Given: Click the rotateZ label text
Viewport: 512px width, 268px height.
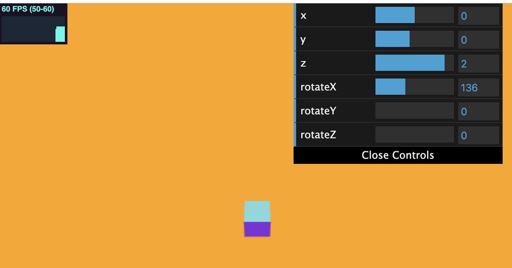Looking at the screenshot, I should [318, 135].
